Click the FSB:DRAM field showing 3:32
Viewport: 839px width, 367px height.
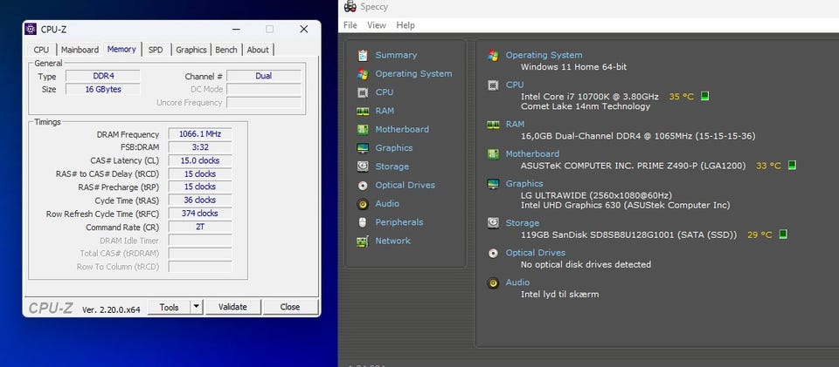coord(200,147)
